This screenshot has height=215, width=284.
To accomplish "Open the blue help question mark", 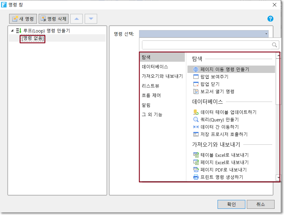I will tap(270, 19).
